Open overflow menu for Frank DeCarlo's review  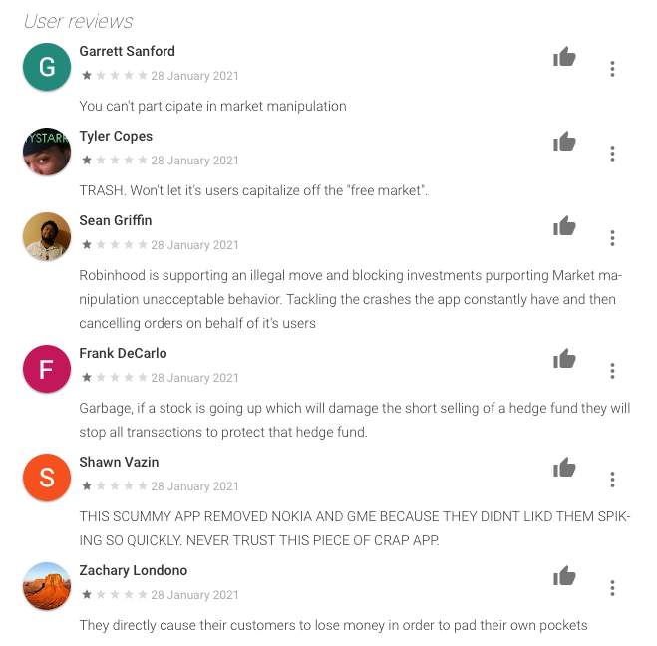[612, 371]
